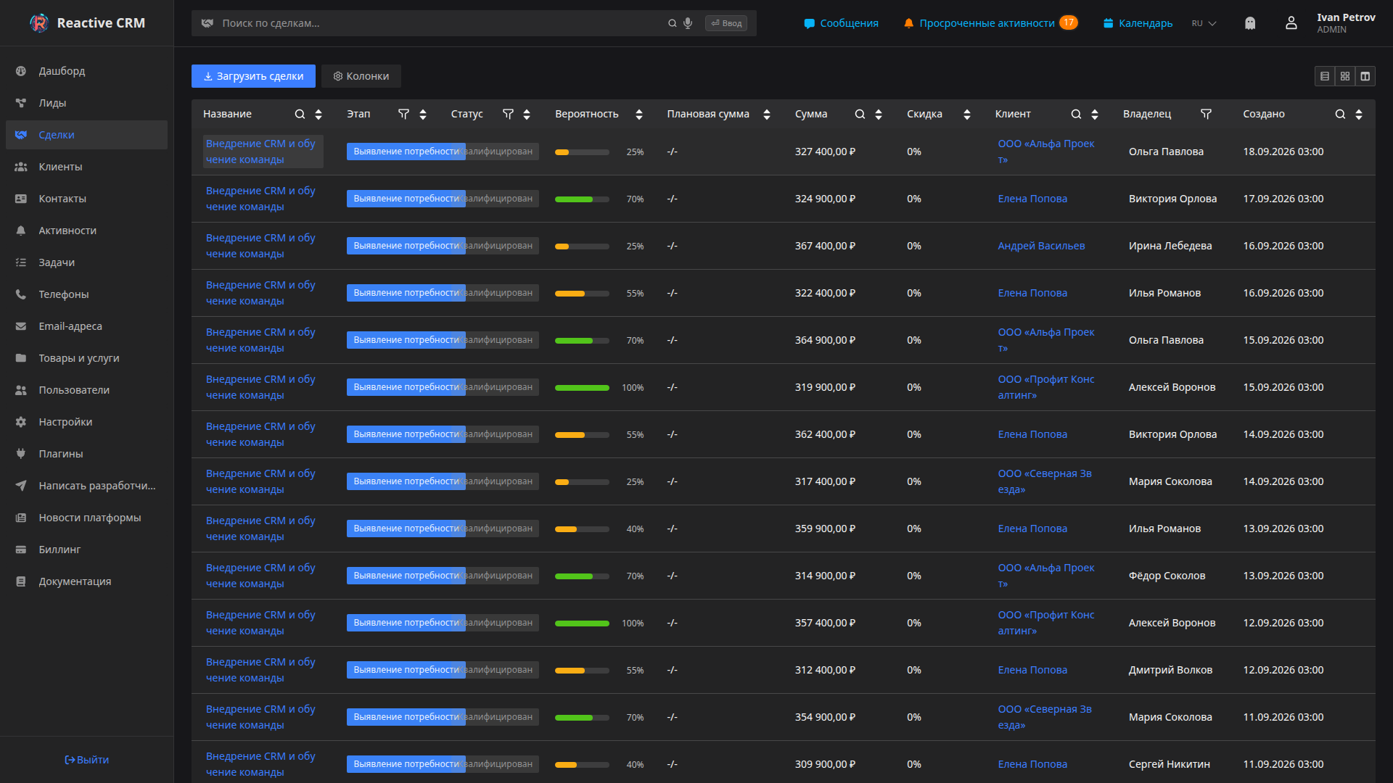
Task: Click the magnifier icon in search bar
Action: pyautogui.click(x=673, y=23)
